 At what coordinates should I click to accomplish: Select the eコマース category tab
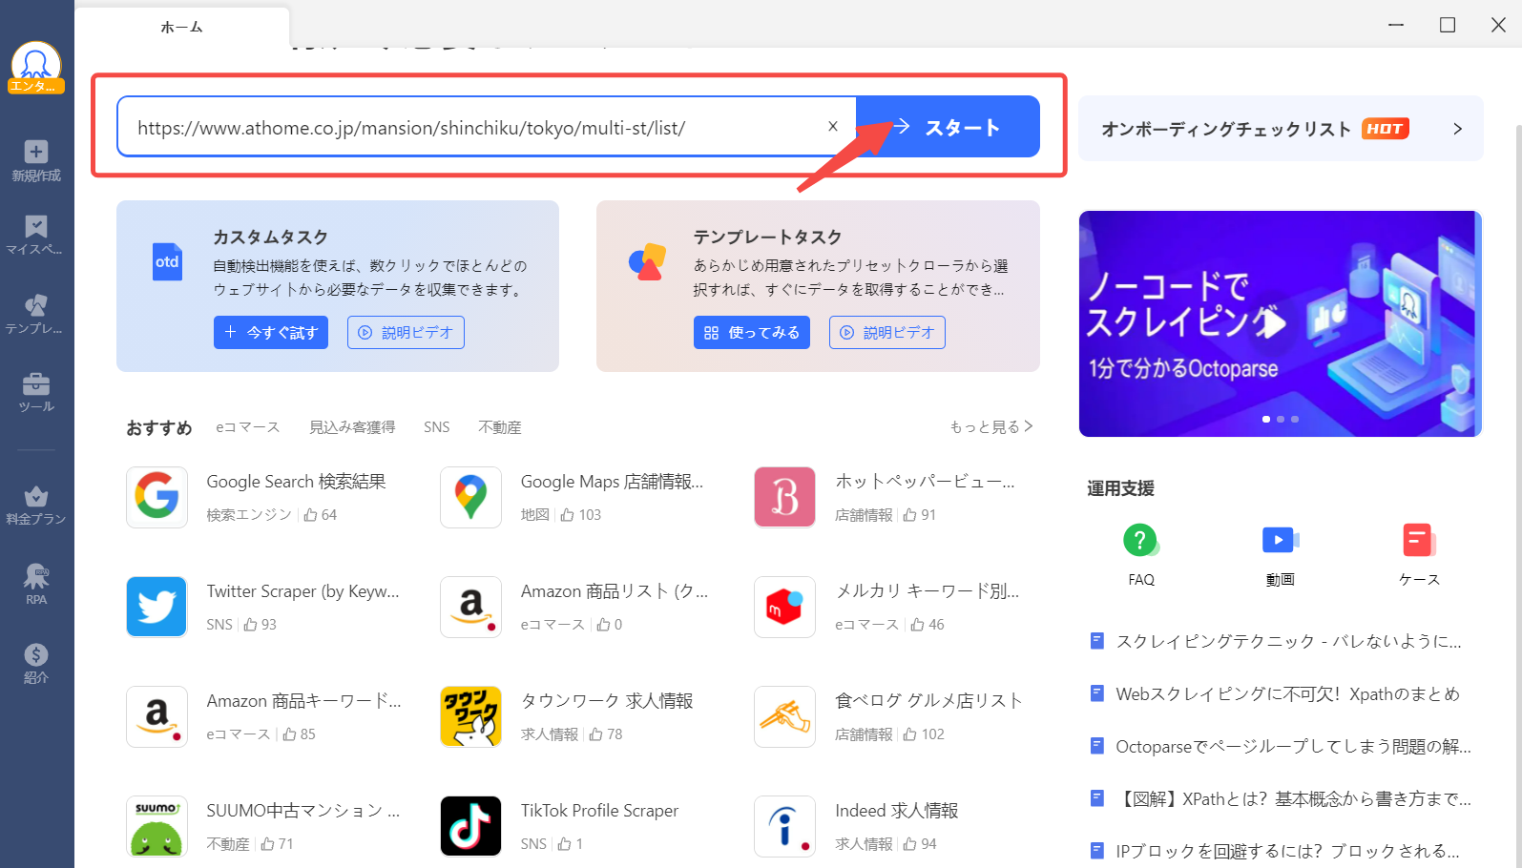pos(248,427)
